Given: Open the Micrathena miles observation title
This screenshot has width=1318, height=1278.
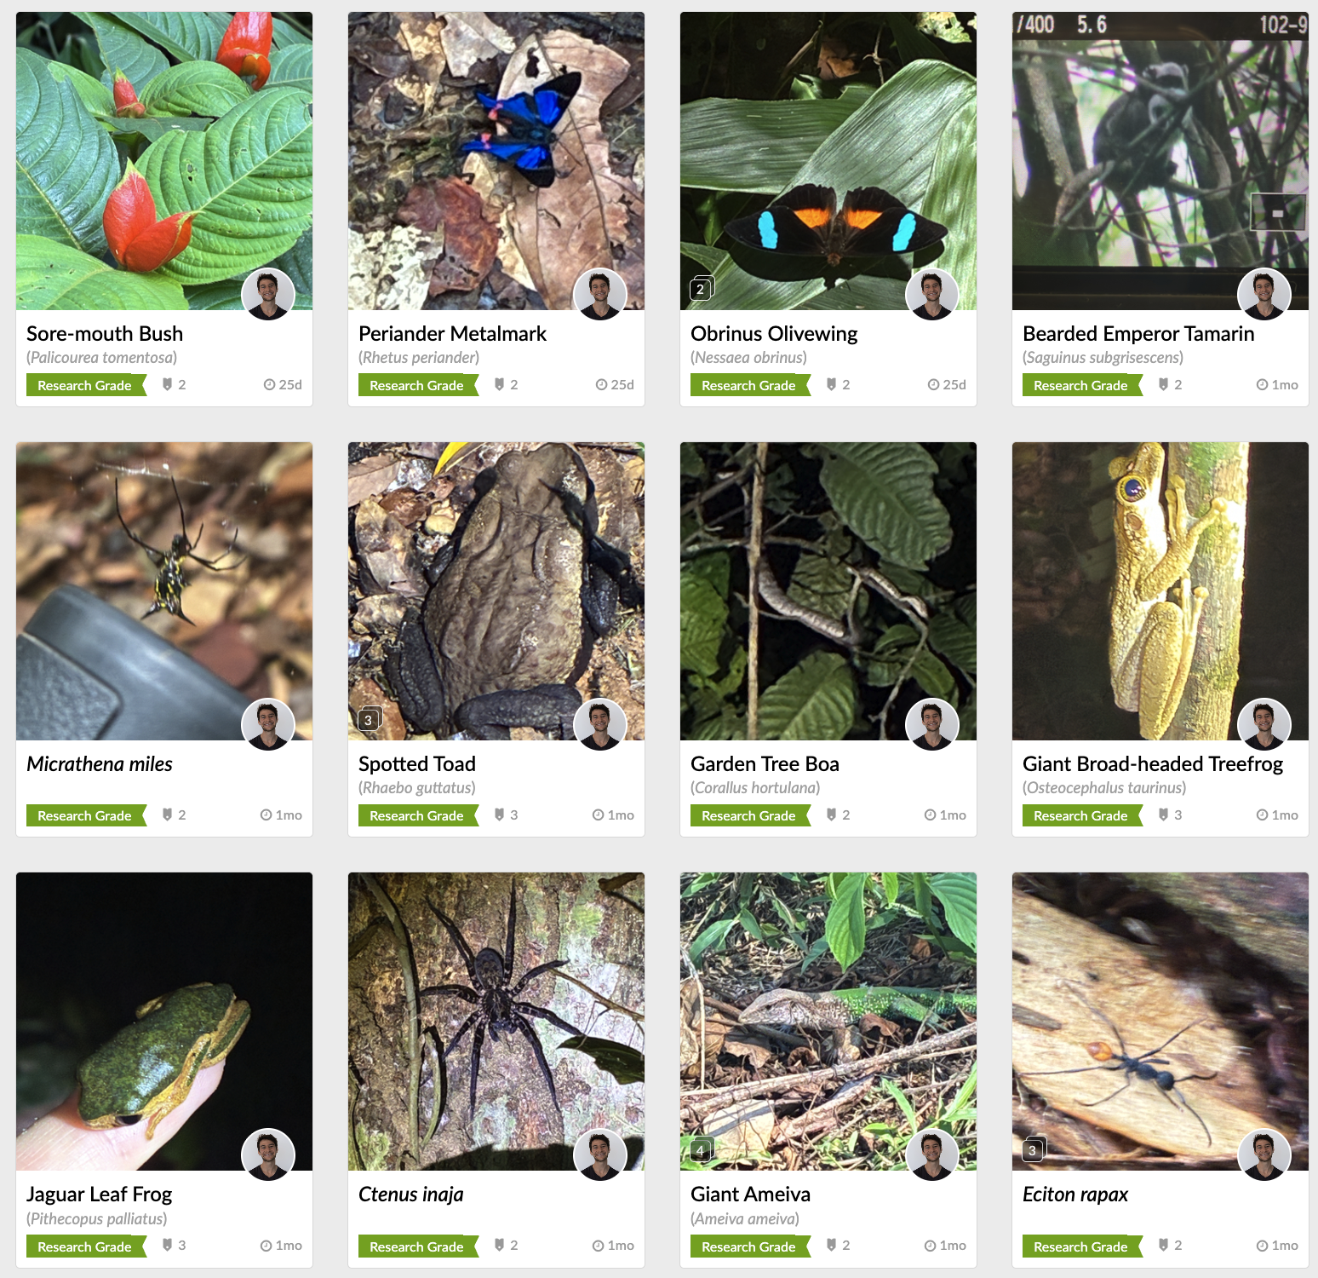Looking at the screenshot, I should [x=100, y=763].
